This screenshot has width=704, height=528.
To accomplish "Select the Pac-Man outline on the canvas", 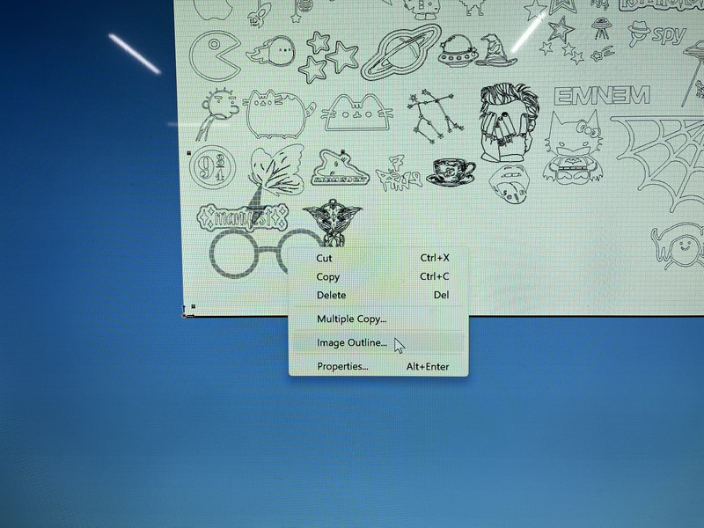I will [x=215, y=55].
